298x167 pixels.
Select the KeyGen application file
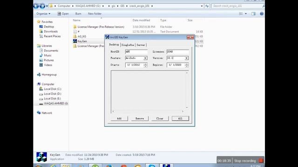(x=82, y=41)
